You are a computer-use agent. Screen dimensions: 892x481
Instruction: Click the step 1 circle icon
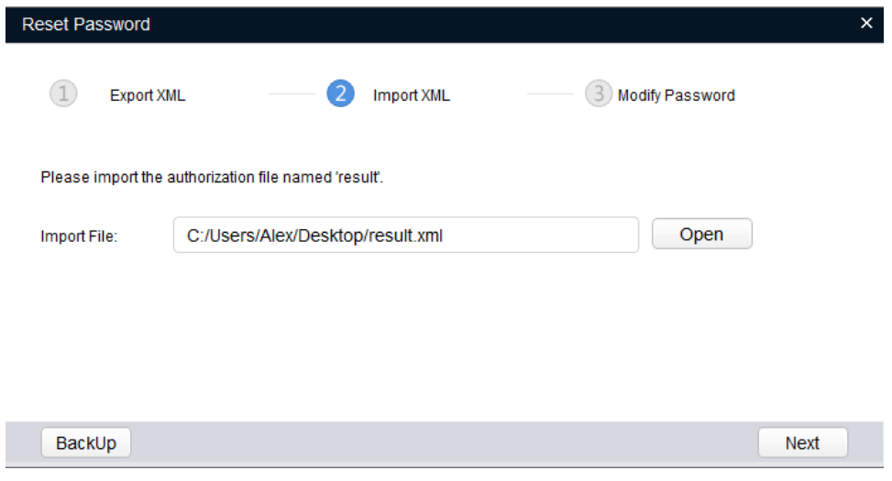[x=61, y=94]
